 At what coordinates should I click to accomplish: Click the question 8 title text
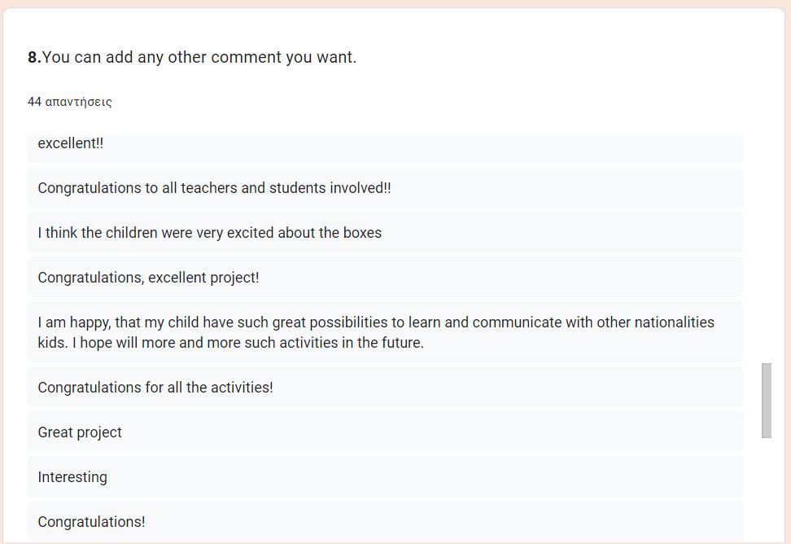[199, 57]
